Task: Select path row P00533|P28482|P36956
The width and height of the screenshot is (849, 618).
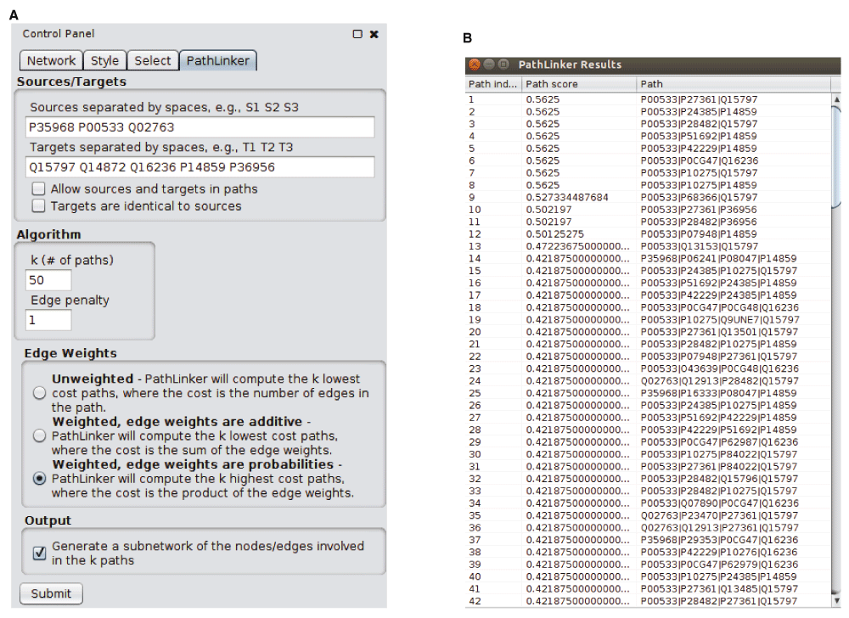Action: click(648, 222)
